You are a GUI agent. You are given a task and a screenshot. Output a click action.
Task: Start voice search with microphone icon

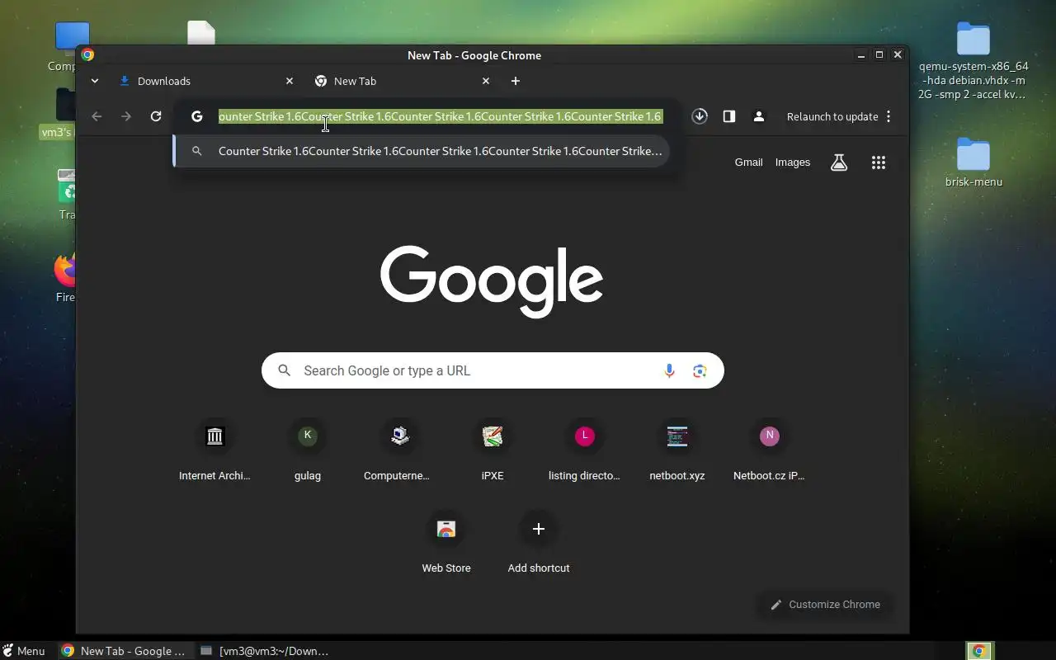pos(669,370)
